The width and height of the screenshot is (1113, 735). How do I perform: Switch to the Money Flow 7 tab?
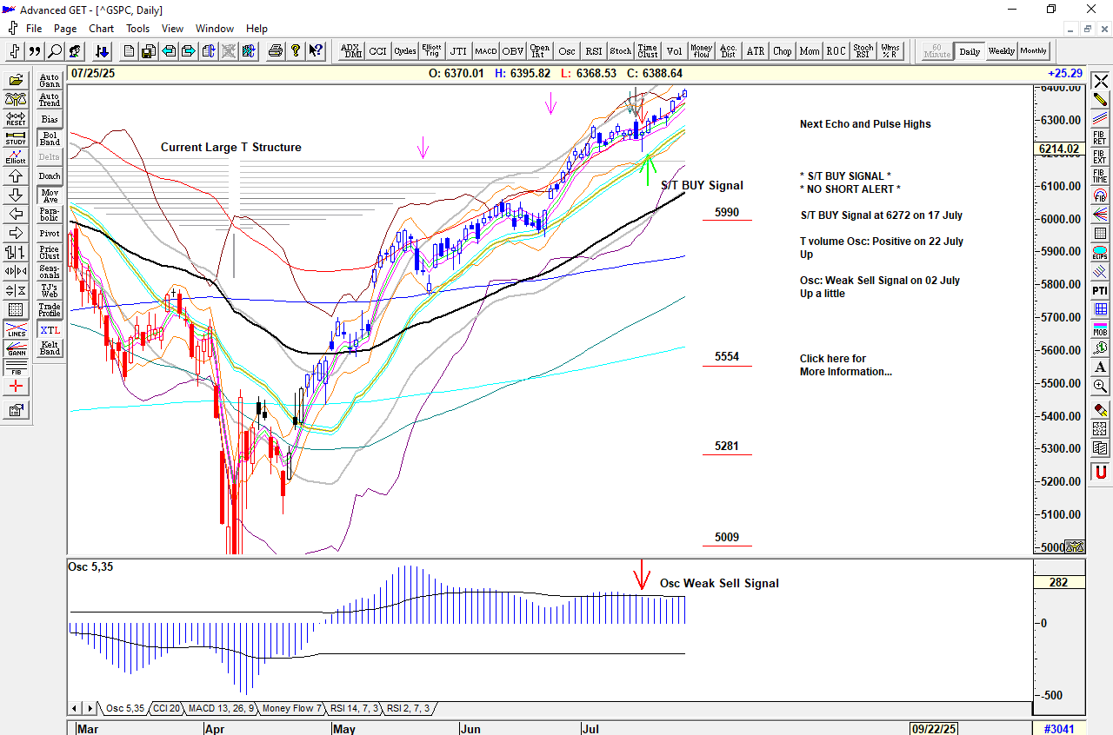(292, 708)
